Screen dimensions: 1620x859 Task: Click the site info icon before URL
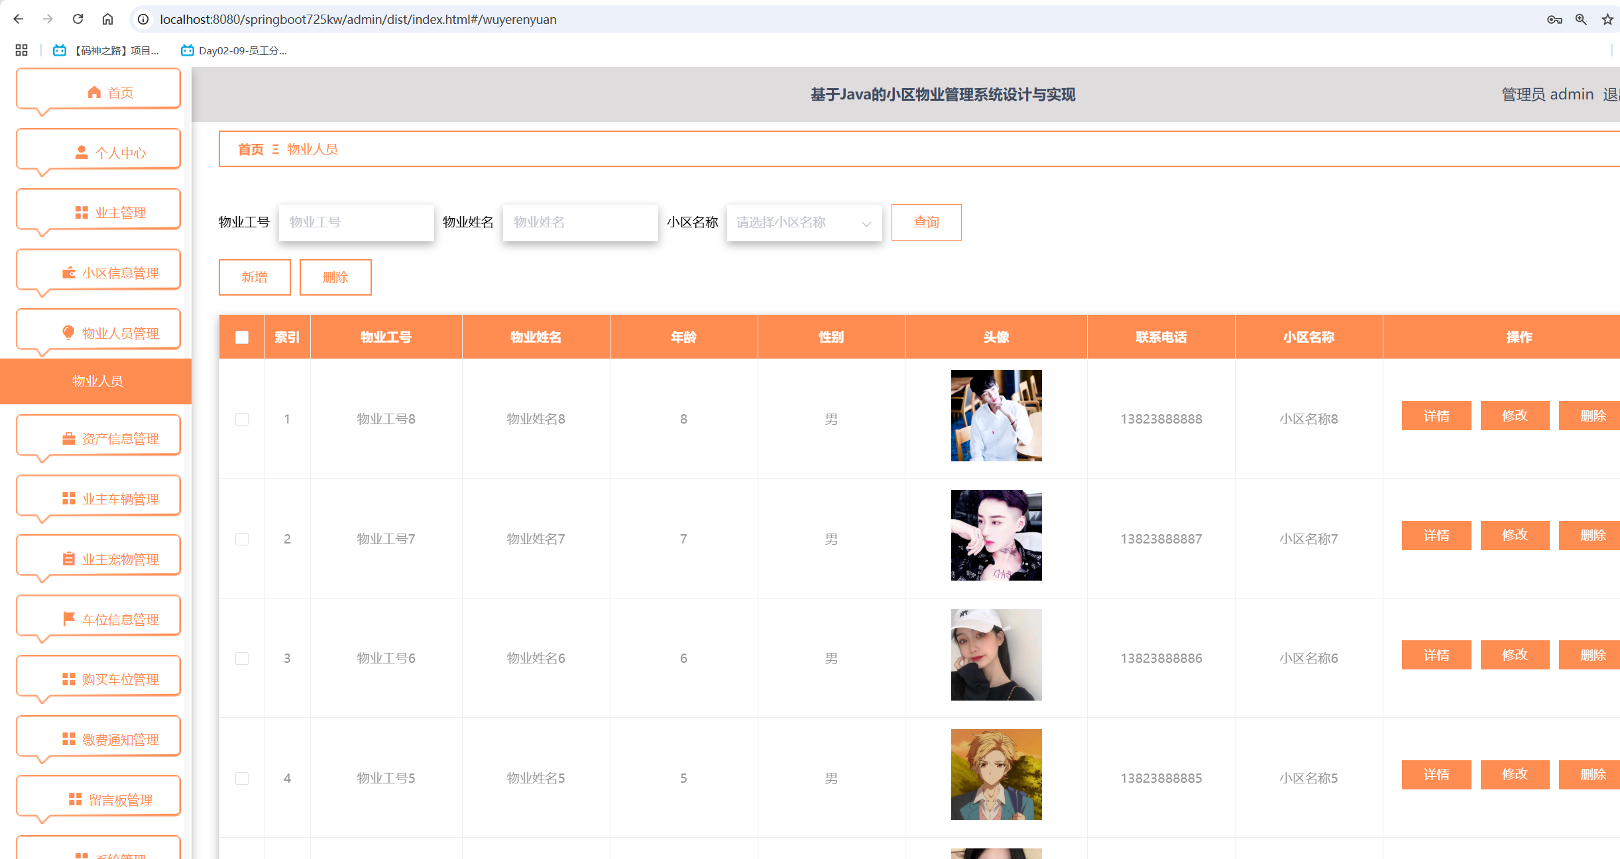coord(143,19)
